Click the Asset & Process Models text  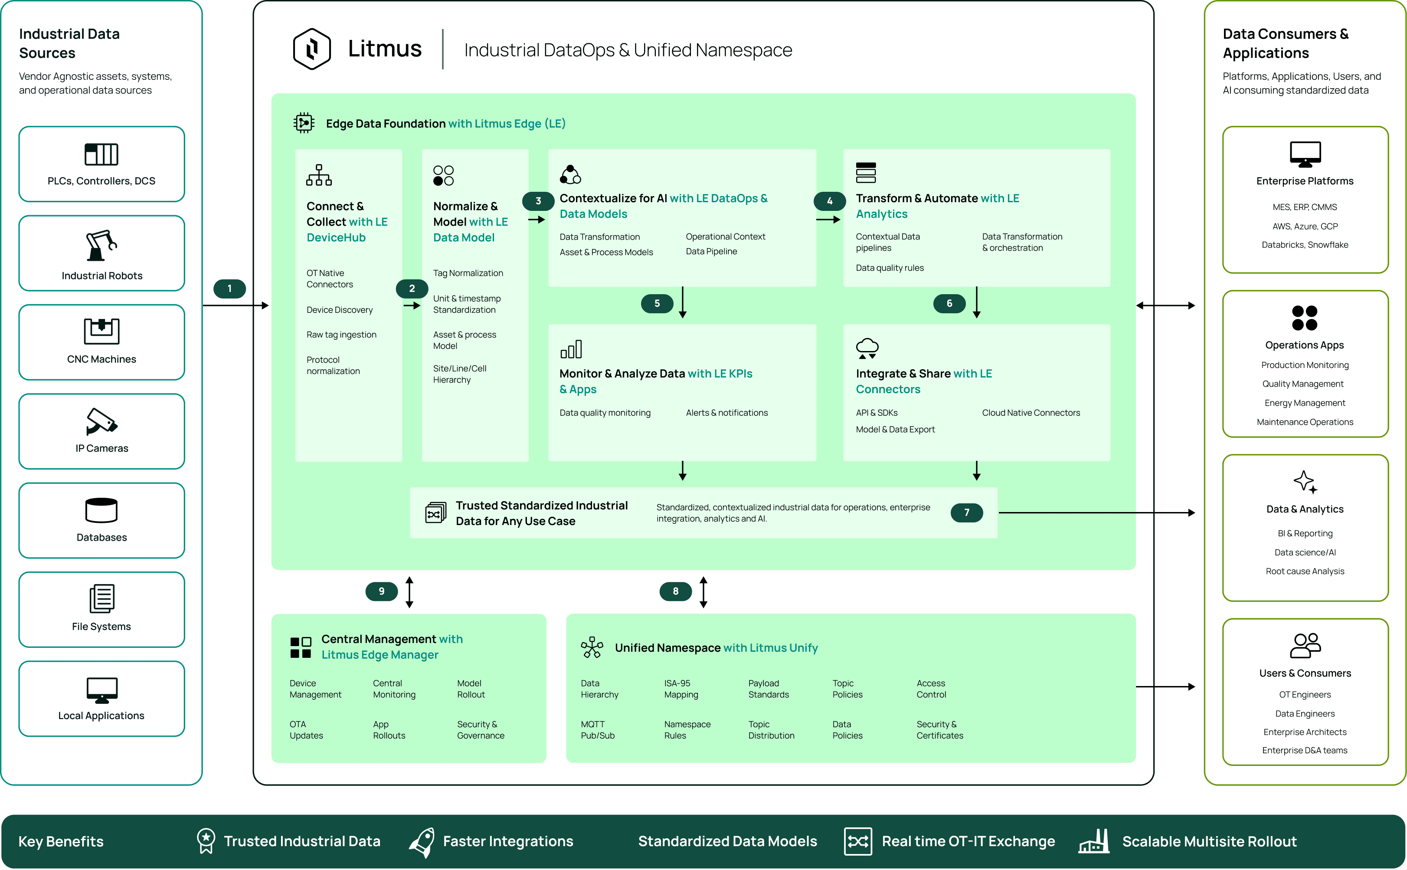606,252
